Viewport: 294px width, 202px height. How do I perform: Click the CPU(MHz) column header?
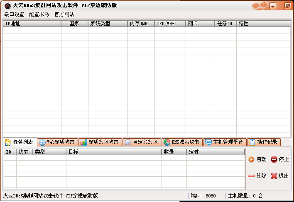[170, 24]
